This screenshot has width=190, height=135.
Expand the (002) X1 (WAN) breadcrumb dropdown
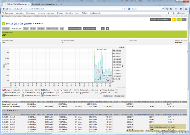click(55, 16)
